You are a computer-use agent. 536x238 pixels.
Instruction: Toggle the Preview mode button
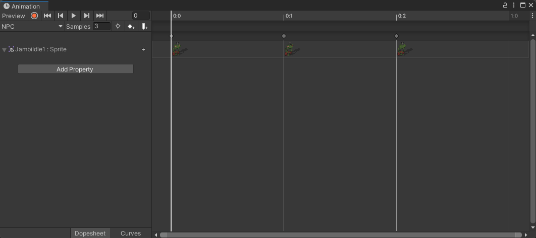point(13,16)
